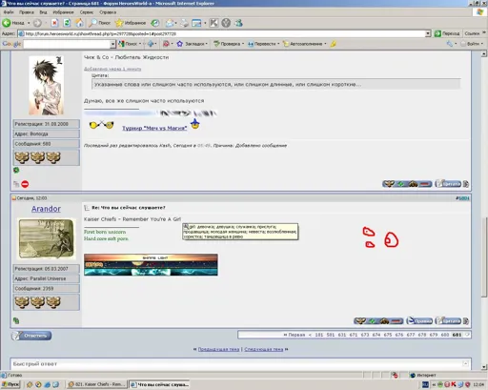The height and width of the screenshot is (390, 488).
Task: Click the Google toolbar bookmarks star (Закладки)
Action: (x=180, y=44)
